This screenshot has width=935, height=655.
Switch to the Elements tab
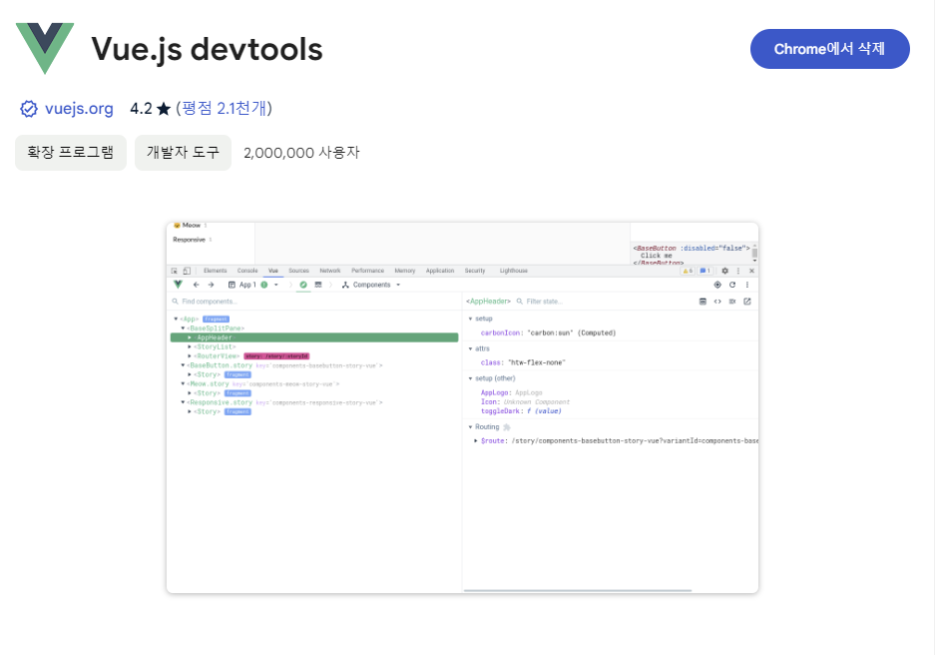coord(216,271)
